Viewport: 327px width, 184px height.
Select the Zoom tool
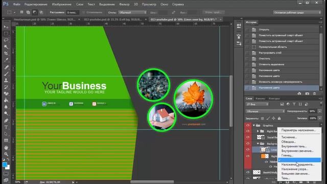6,154
